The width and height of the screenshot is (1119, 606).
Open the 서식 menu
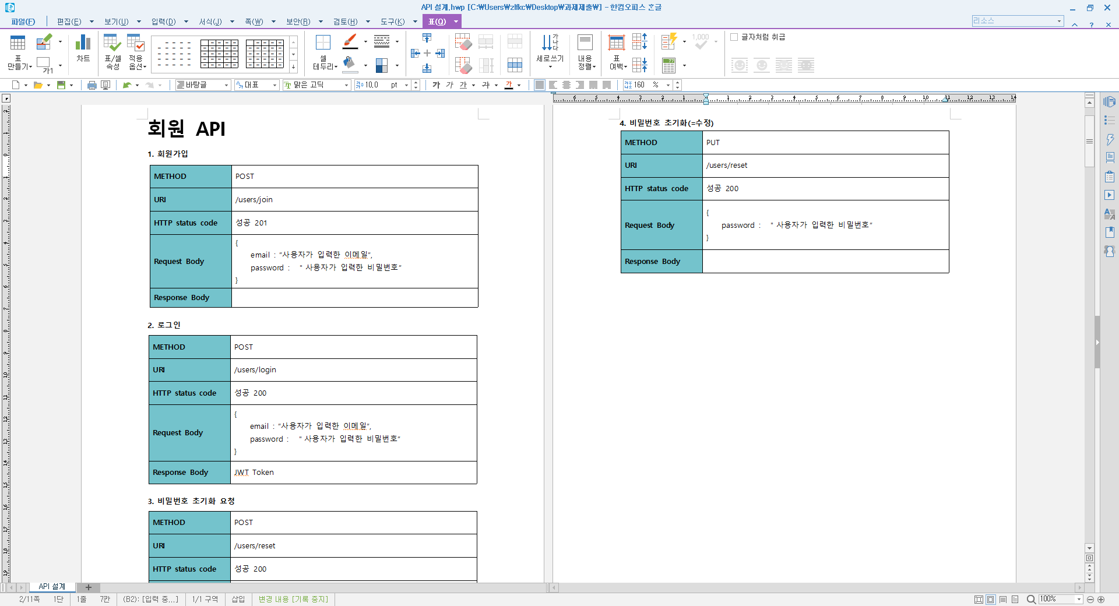coord(210,22)
